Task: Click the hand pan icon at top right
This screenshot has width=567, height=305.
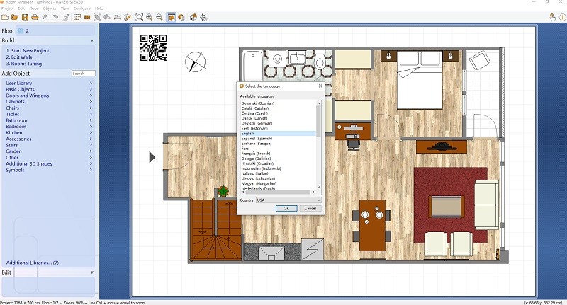Action: pos(553,17)
